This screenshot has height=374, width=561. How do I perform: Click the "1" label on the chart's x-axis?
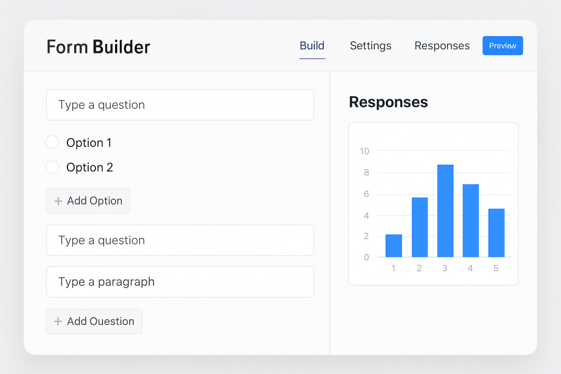click(x=393, y=268)
